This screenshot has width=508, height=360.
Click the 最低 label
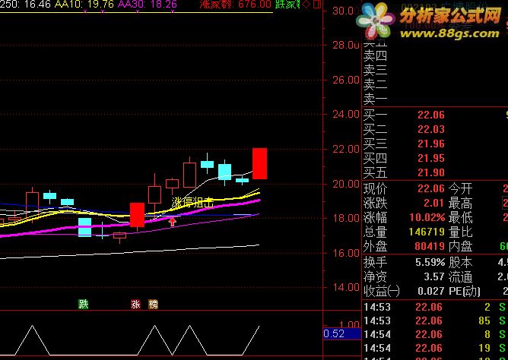(460, 217)
